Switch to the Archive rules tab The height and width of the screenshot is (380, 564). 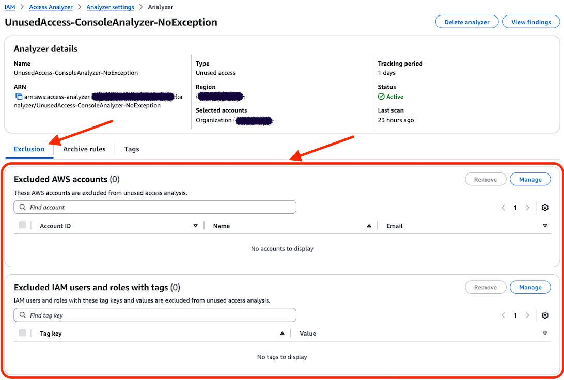84,149
